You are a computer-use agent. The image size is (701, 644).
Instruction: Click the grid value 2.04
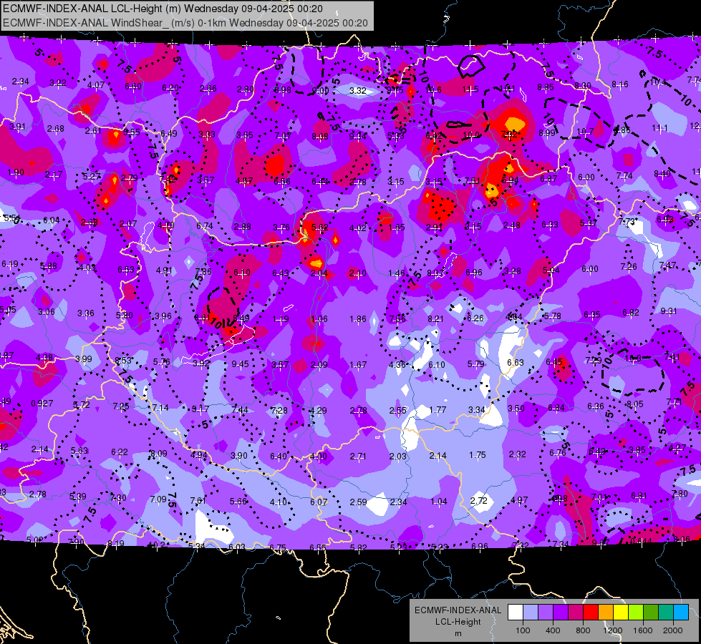click(319, 273)
